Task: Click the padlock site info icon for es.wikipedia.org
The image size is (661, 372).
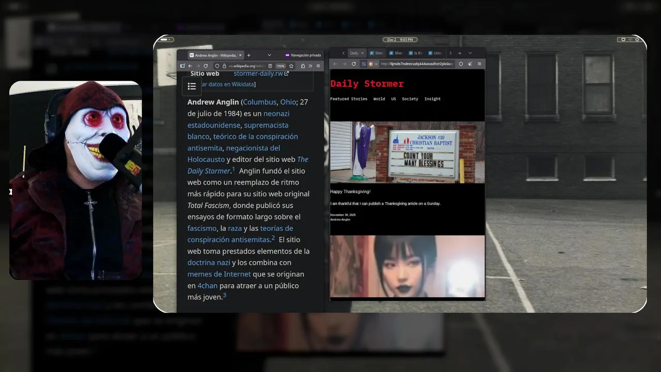Action: point(224,66)
